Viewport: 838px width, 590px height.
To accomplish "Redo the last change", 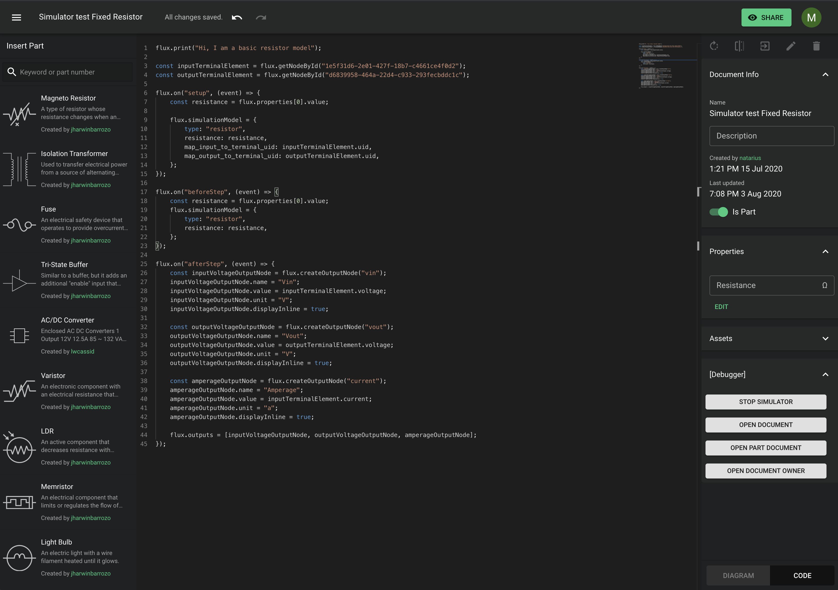I will tap(261, 17).
